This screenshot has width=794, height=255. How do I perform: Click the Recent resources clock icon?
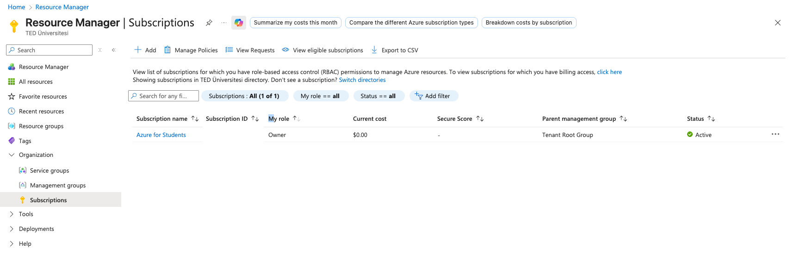click(12, 112)
